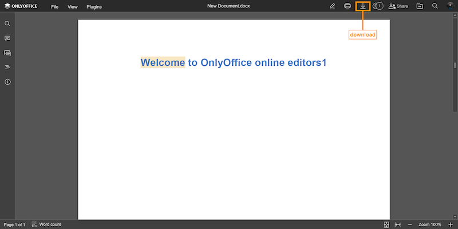Screen dimensions: 458x229
Task: Click Word count in the status bar
Action: (46, 224)
